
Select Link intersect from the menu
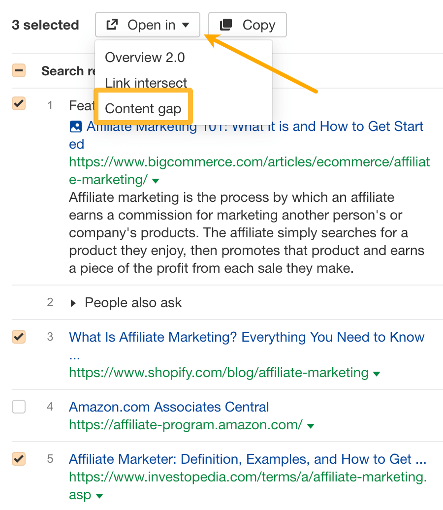[x=146, y=83]
